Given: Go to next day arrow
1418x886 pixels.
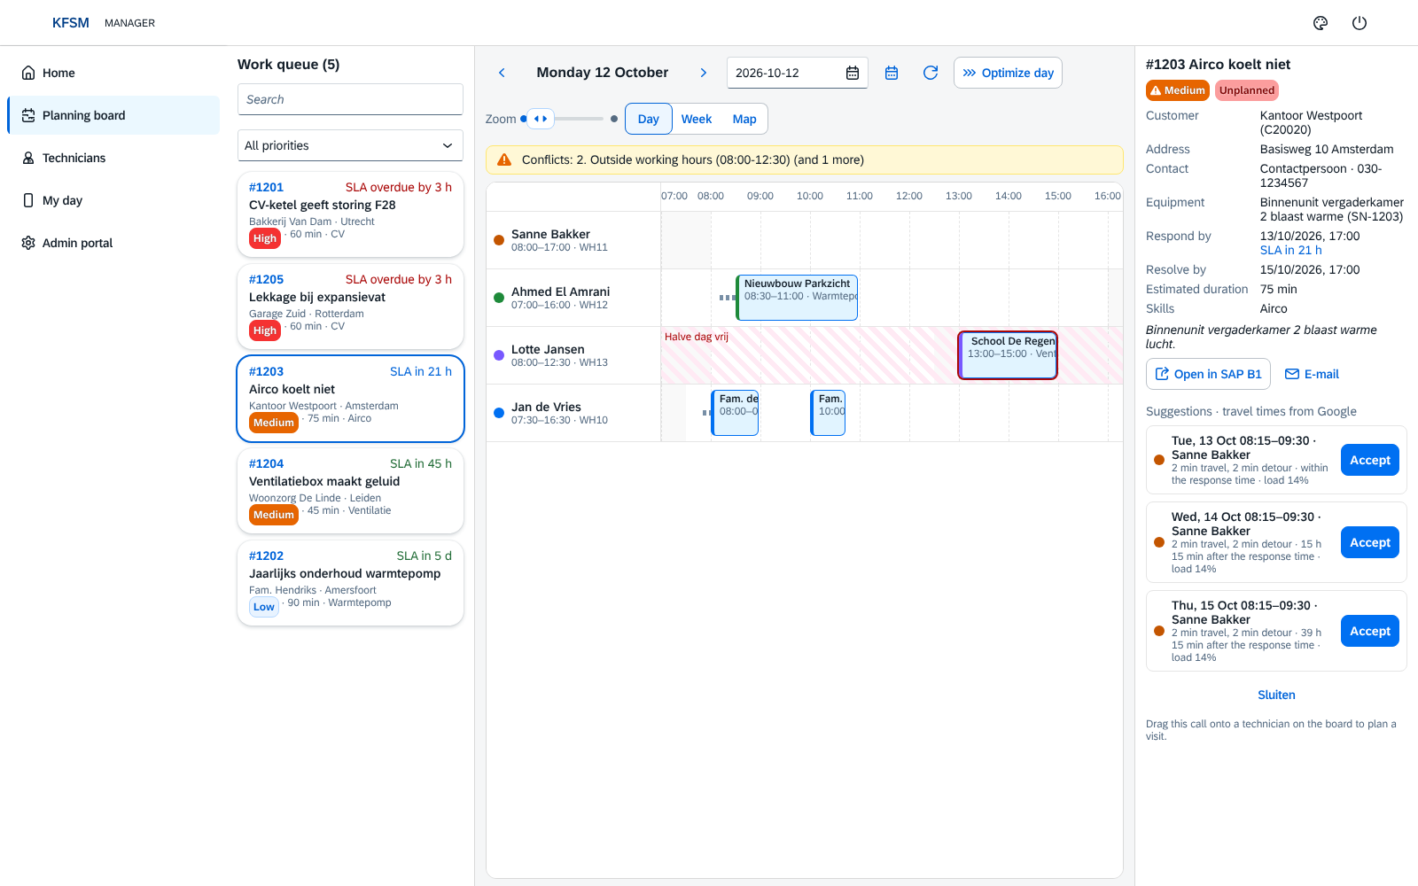Looking at the screenshot, I should pos(704,73).
